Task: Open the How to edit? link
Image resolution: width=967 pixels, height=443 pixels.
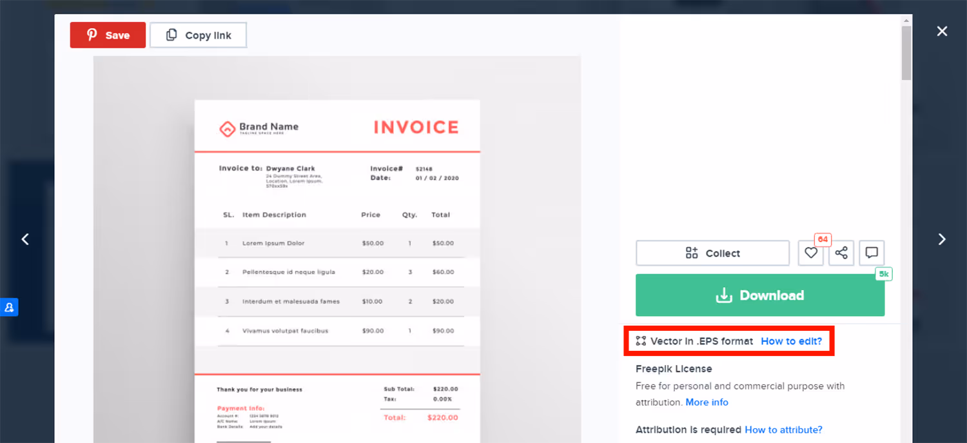Action: pos(792,341)
